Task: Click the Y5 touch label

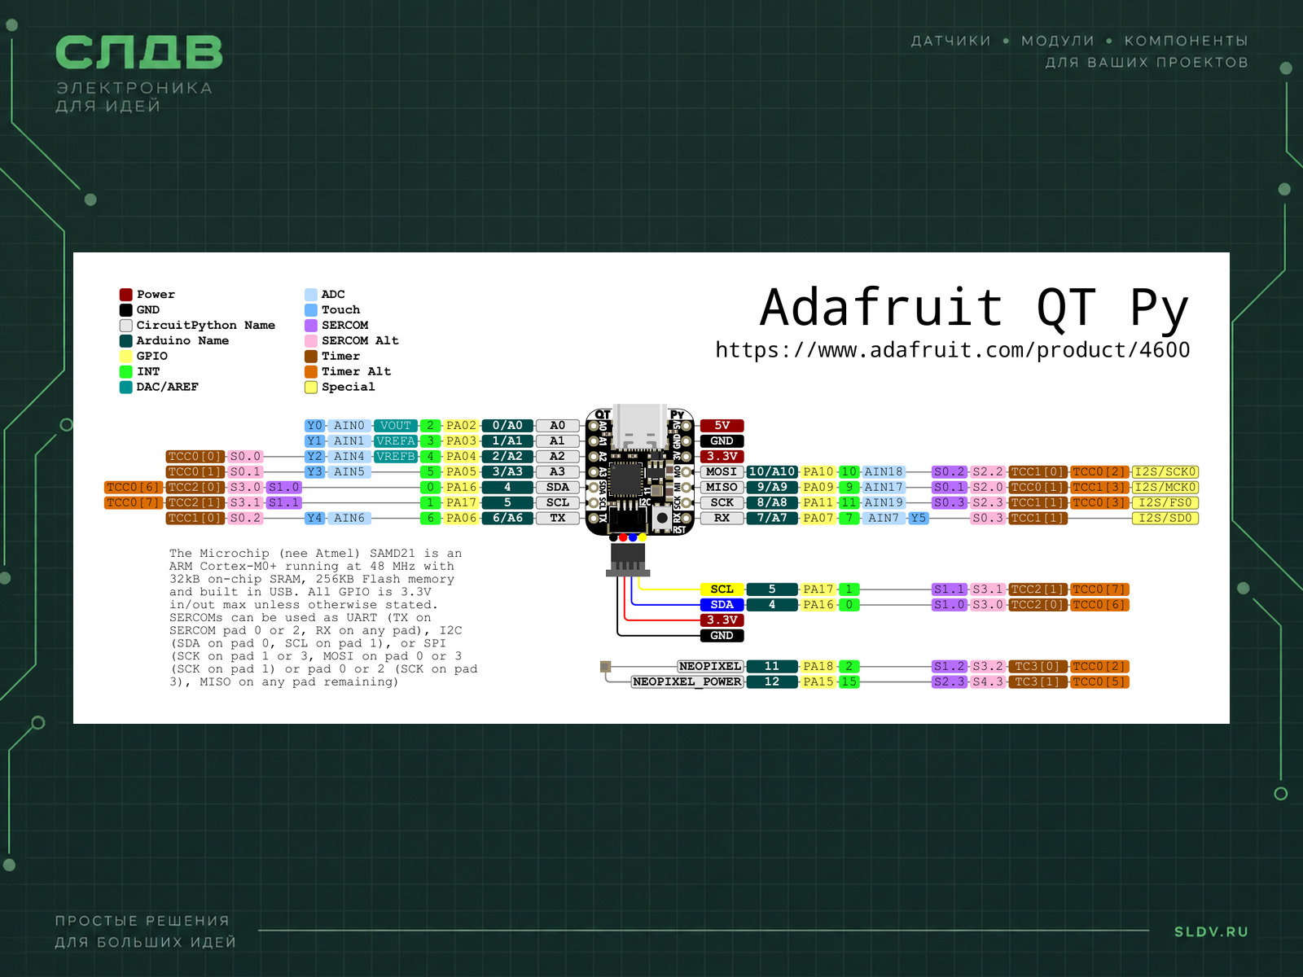Action: (919, 519)
